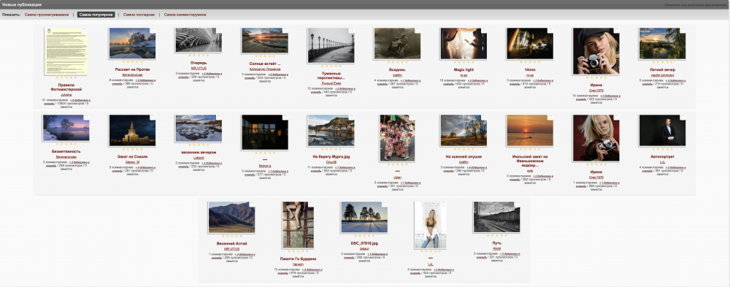
Task: Click star rating under Летний вечер thumbnail
Action: [x=663, y=62]
